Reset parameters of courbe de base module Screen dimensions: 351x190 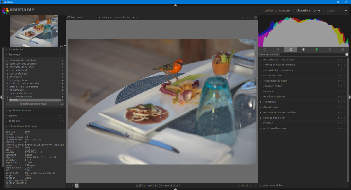coord(341,75)
